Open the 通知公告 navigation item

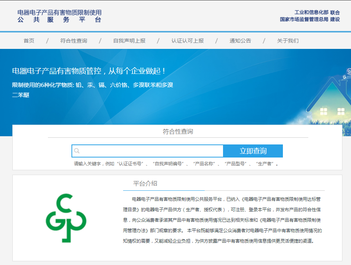240,41
